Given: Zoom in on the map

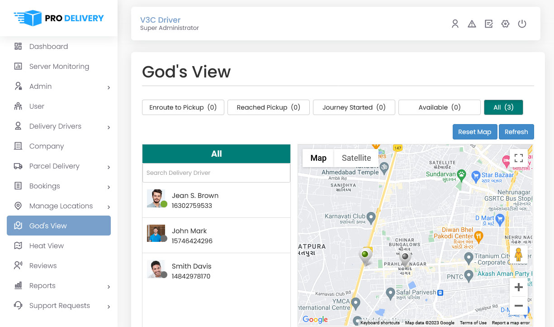Looking at the screenshot, I should pyautogui.click(x=519, y=287).
